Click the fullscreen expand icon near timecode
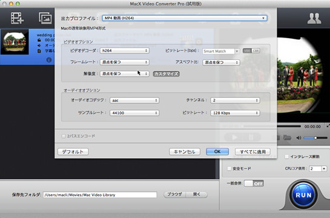 click(x=328, y=126)
